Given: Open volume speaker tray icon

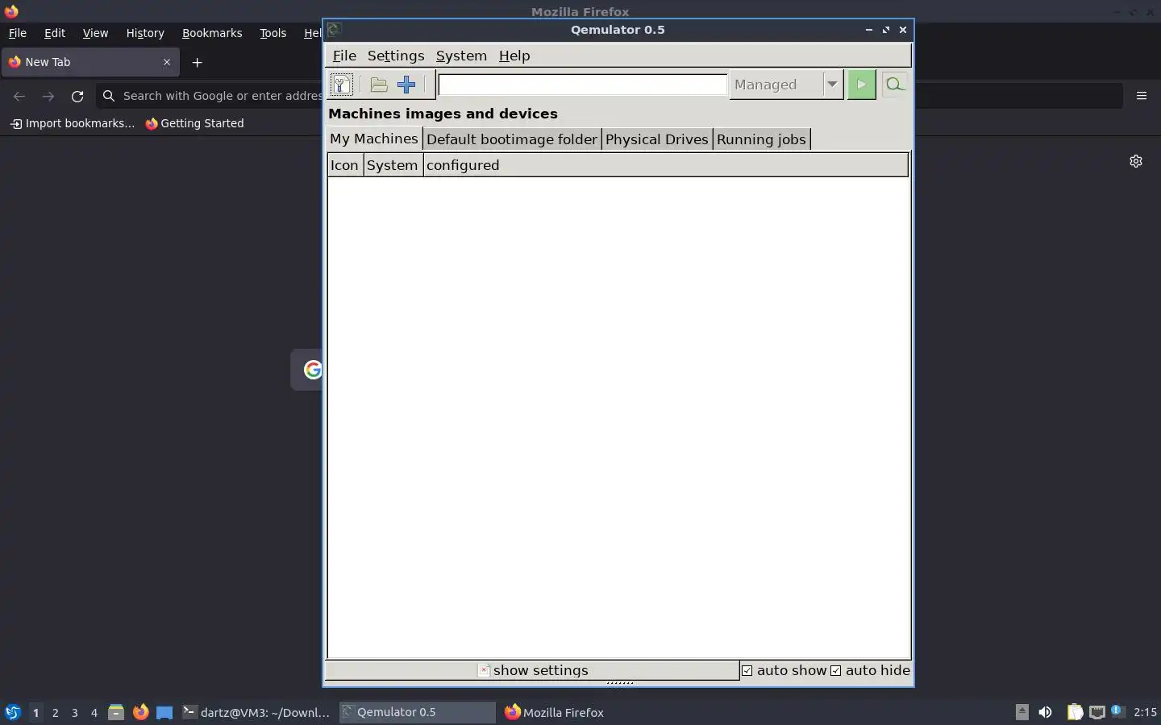Looking at the screenshot, I should 1046,712.
